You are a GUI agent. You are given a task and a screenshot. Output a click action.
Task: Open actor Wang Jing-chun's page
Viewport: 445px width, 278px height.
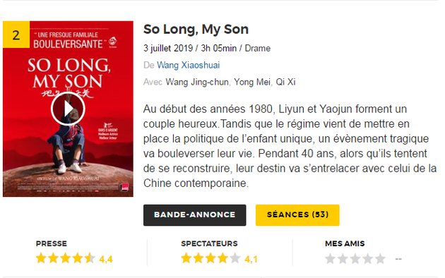coord(197,82)
